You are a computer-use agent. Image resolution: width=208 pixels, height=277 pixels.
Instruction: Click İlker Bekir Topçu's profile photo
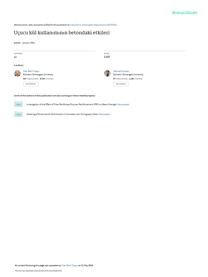tap(17, 73)
